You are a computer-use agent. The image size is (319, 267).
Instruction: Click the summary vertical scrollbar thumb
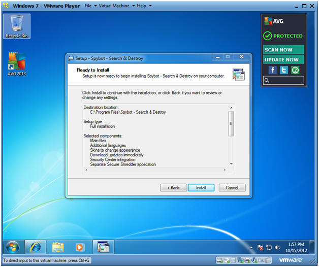pos(231,123)
